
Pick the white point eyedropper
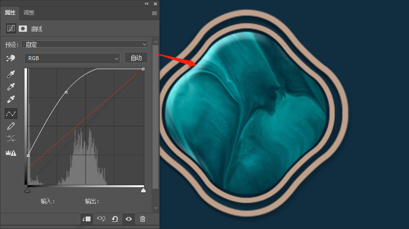click(11, 100)
